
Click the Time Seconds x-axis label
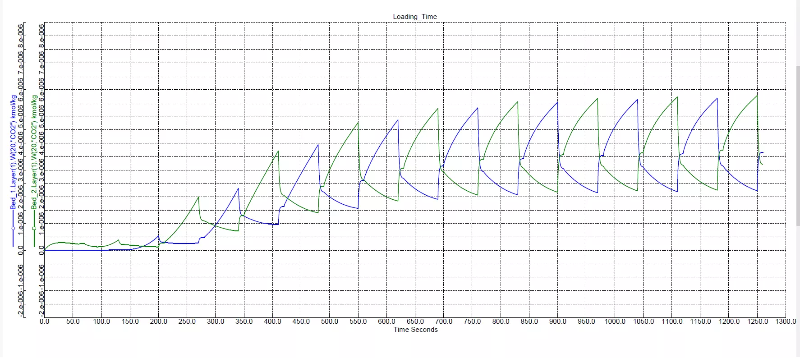pyautogui.click(x=415, y=330)
